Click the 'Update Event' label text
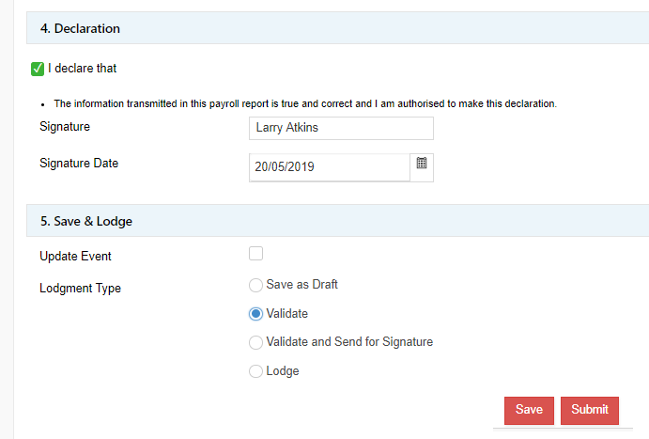Image resolution: width=649 pixels, height=439 pixels. 75,257
